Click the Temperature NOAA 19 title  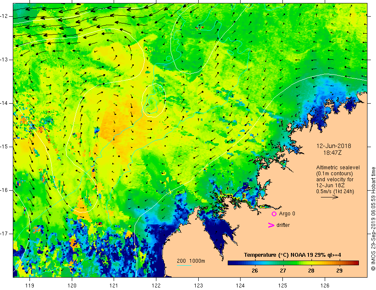292,255
